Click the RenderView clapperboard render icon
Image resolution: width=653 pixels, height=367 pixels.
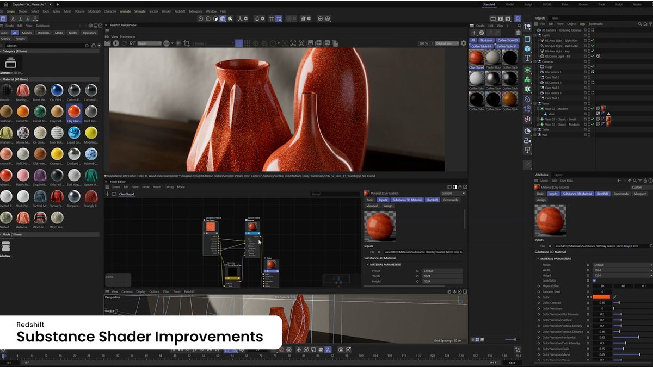108,43
